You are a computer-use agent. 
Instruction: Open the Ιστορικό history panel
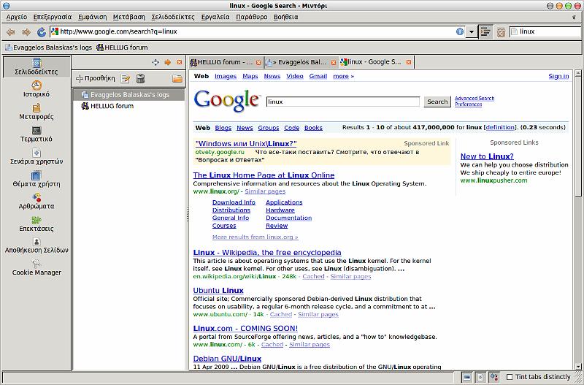[36, 89]
